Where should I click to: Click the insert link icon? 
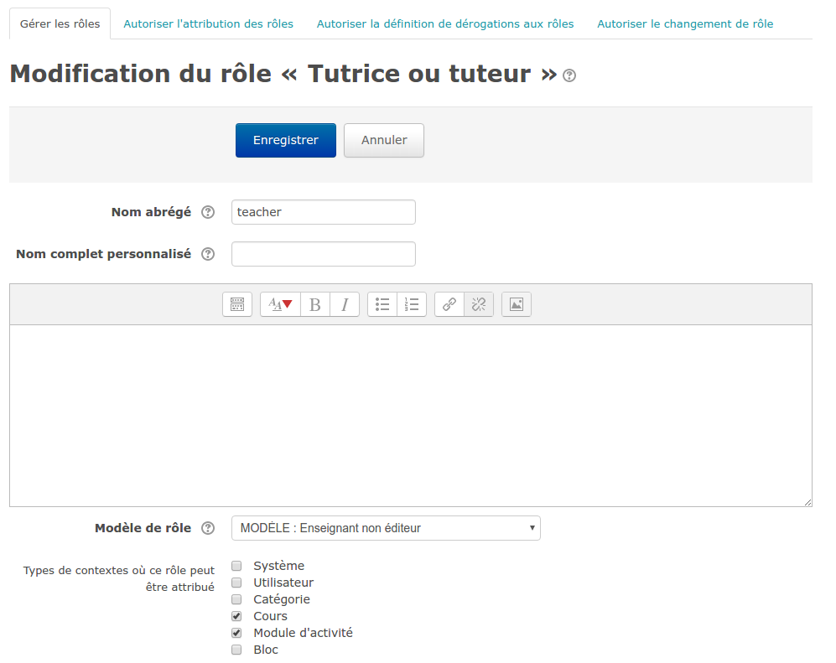point(449,304)
